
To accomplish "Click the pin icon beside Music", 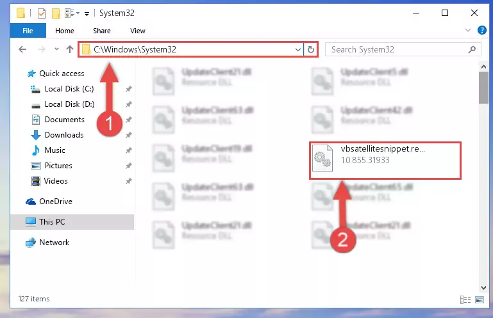I will tap(129, 150).
